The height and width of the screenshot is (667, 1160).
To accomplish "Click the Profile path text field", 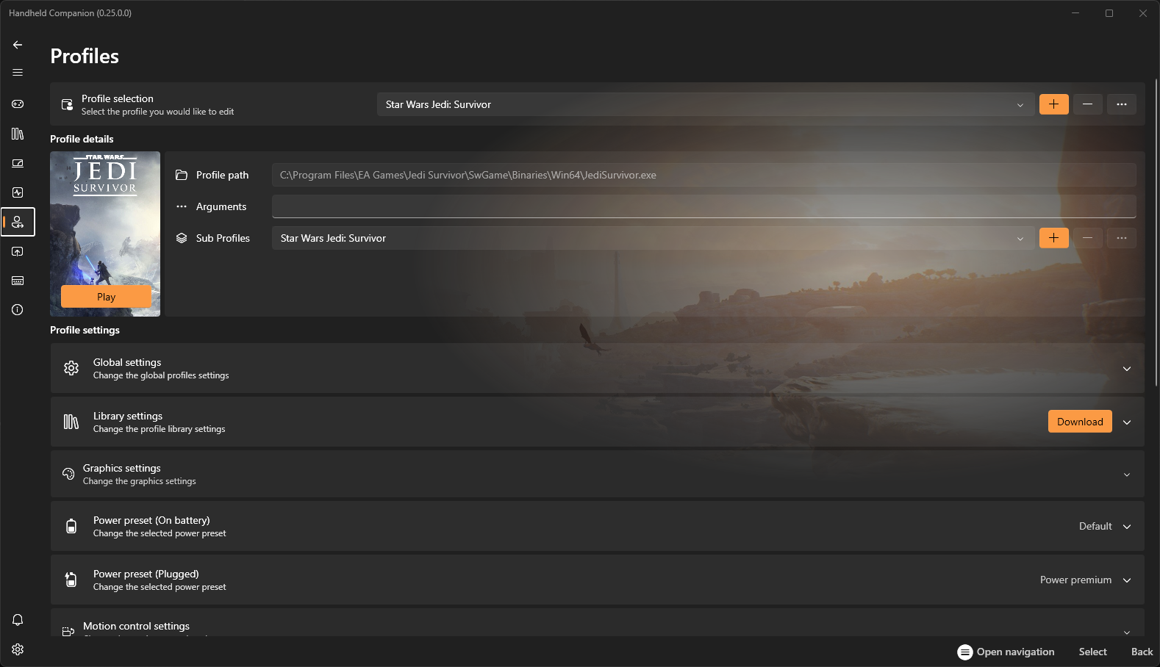I will click(703, 175).
